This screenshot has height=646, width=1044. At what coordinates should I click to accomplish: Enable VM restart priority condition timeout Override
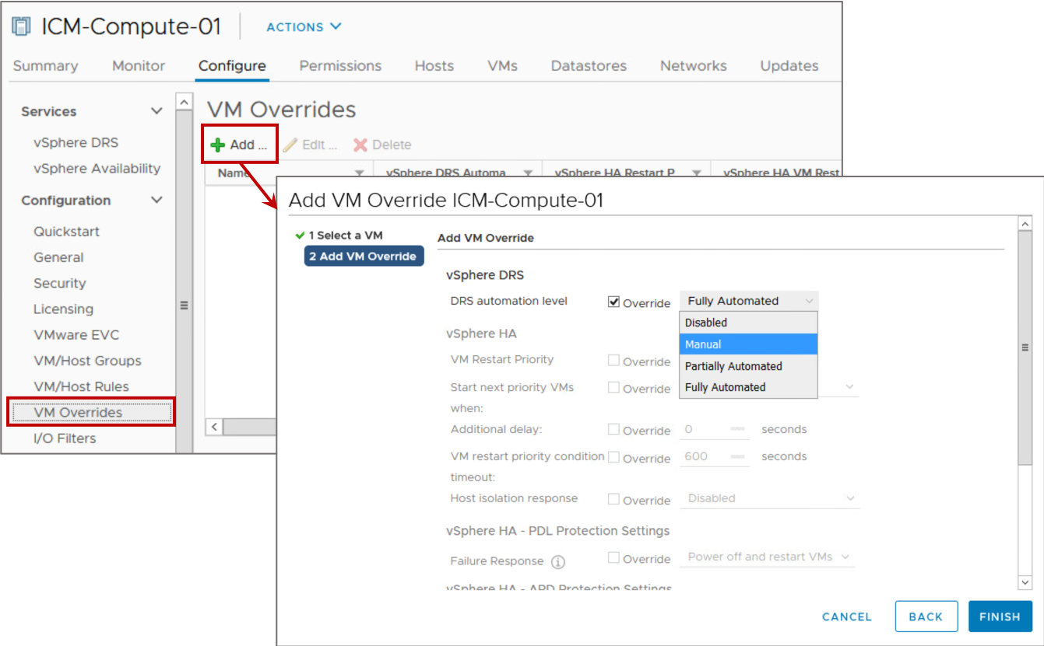point(613,457)
